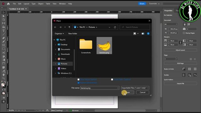Go forward in Place dialog

click(60, 27)
